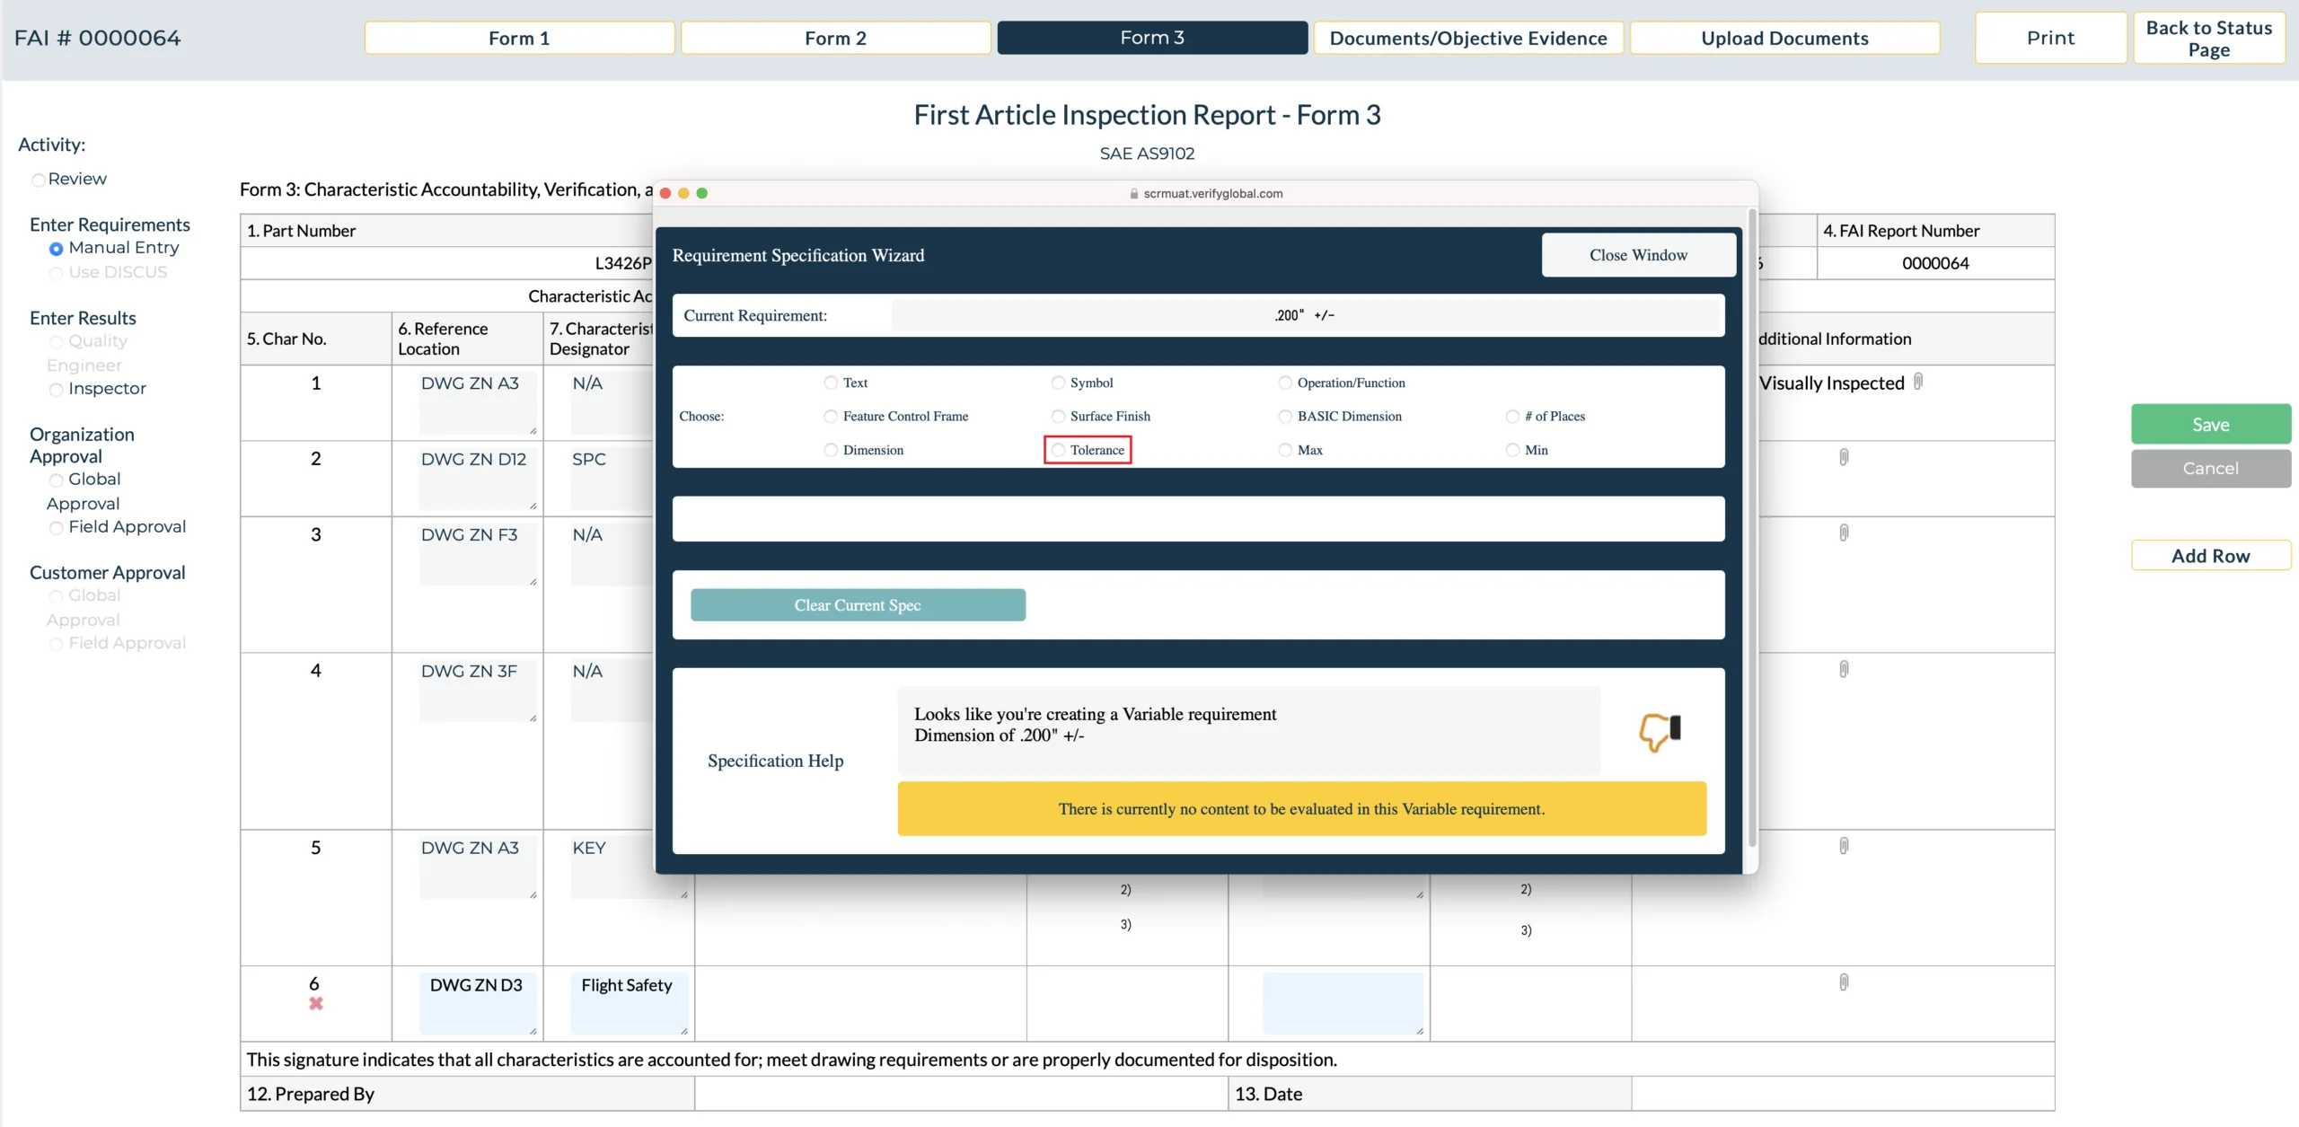The height and width of the screenshot is (1127, 2299).
Task: Click the Tolerance radio button option
Action: point(1057,450)
